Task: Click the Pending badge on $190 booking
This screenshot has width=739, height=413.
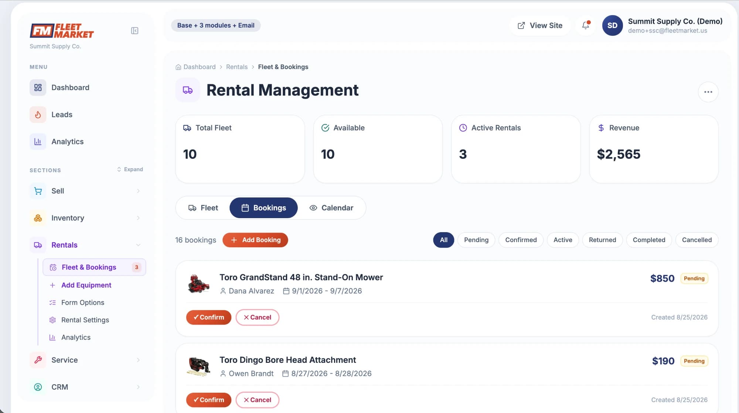Action: click(x=694, y=361)
